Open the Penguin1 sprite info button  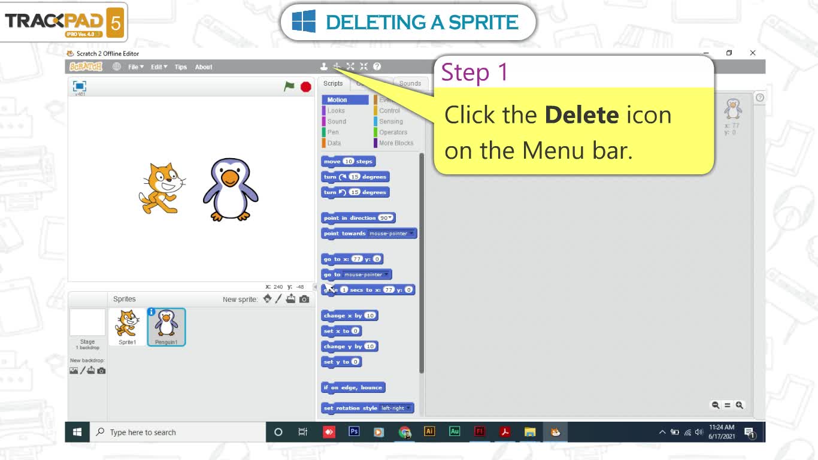(x=152, y=312)
